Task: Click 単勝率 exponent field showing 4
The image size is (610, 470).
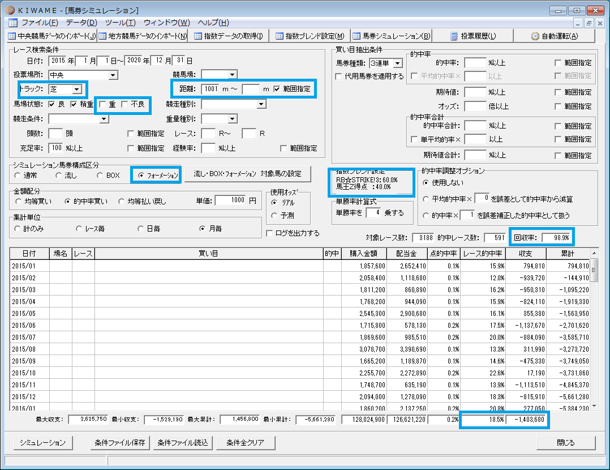Action: coord(373,212)
